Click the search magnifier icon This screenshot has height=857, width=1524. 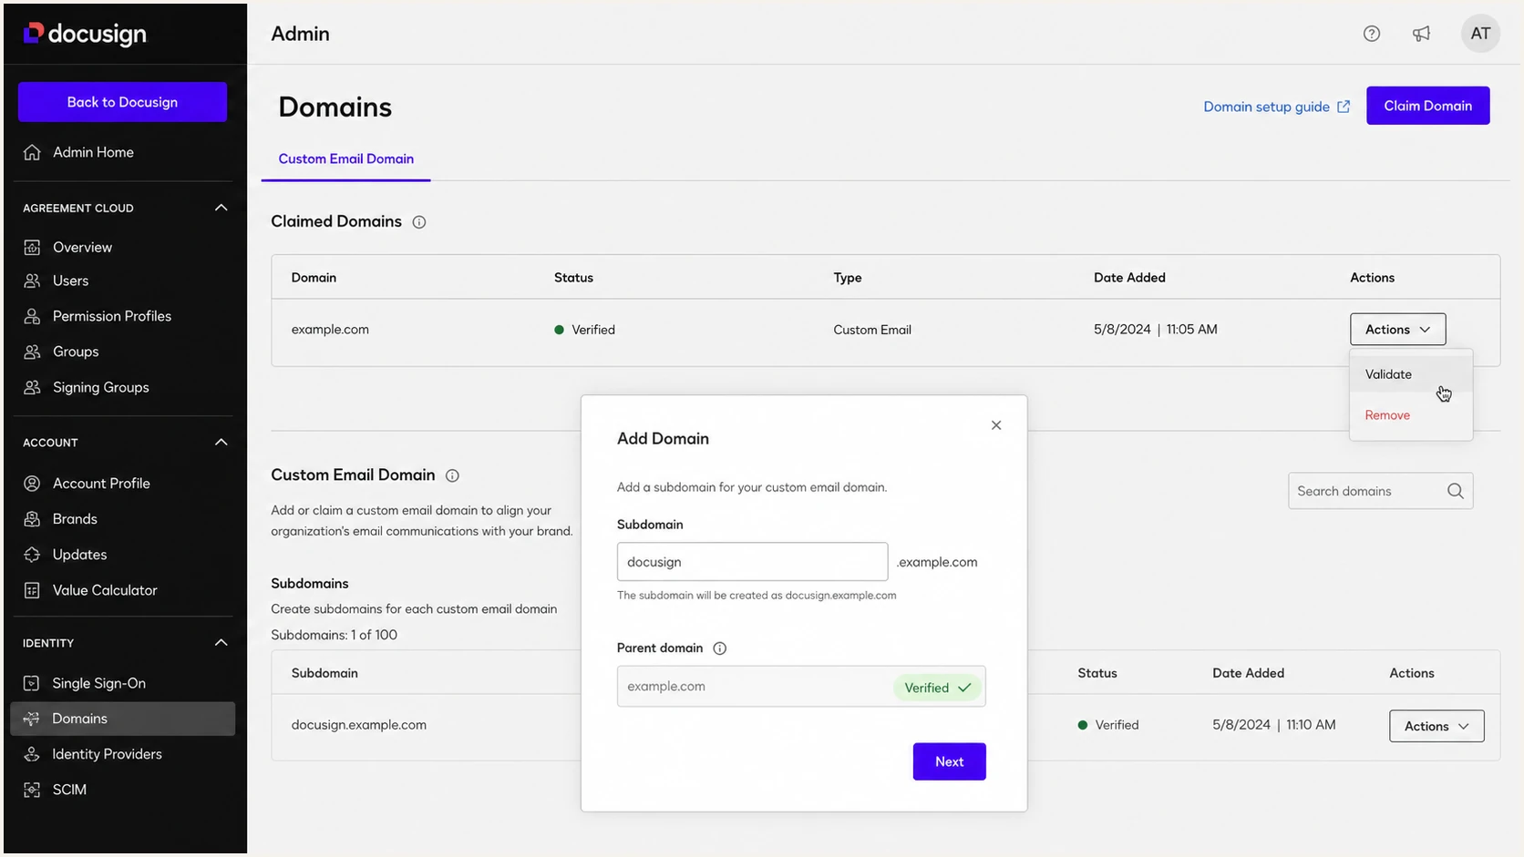click(1455, 491)
